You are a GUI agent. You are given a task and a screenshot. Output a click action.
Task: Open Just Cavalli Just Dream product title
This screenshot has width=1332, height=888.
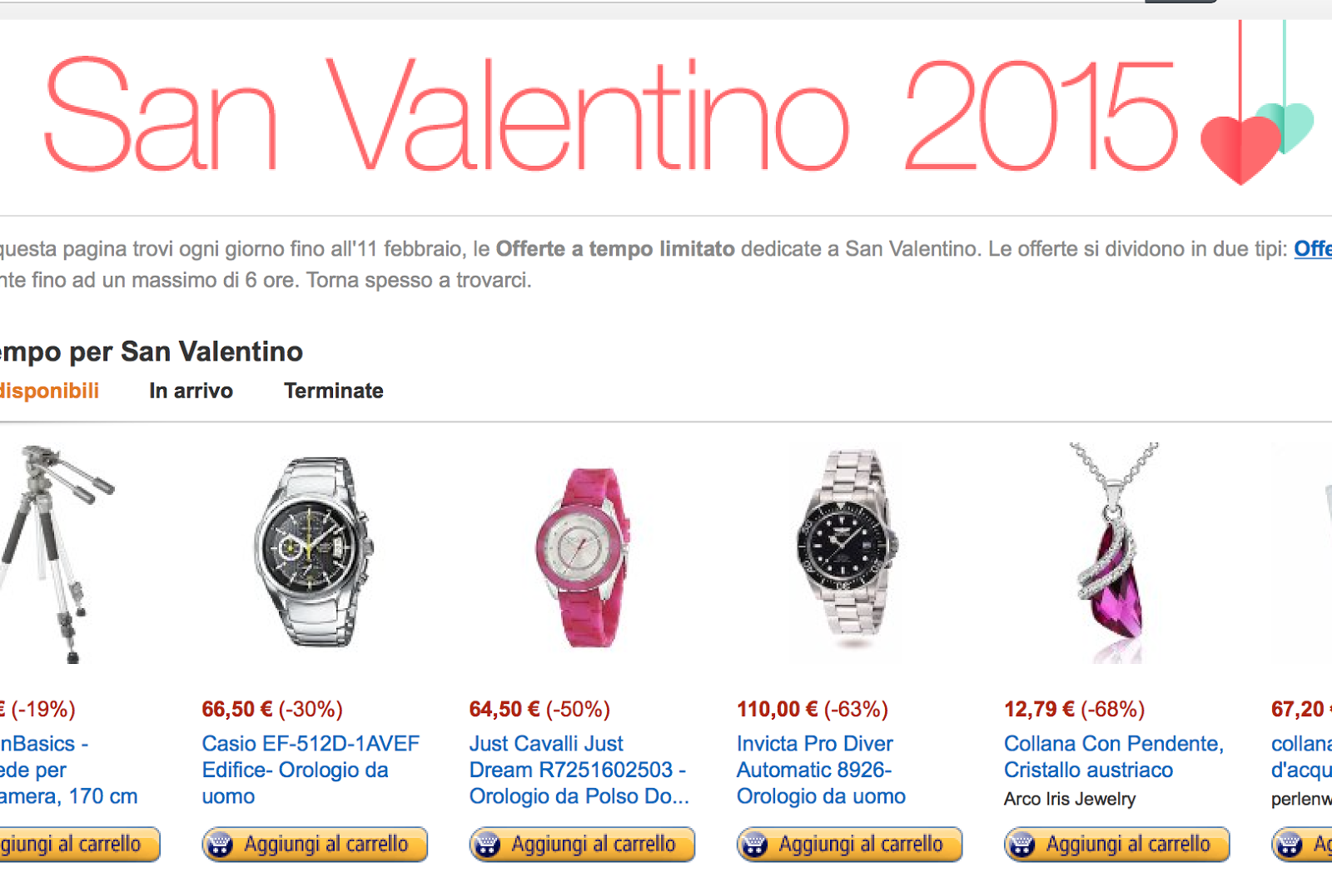(579, 770)
